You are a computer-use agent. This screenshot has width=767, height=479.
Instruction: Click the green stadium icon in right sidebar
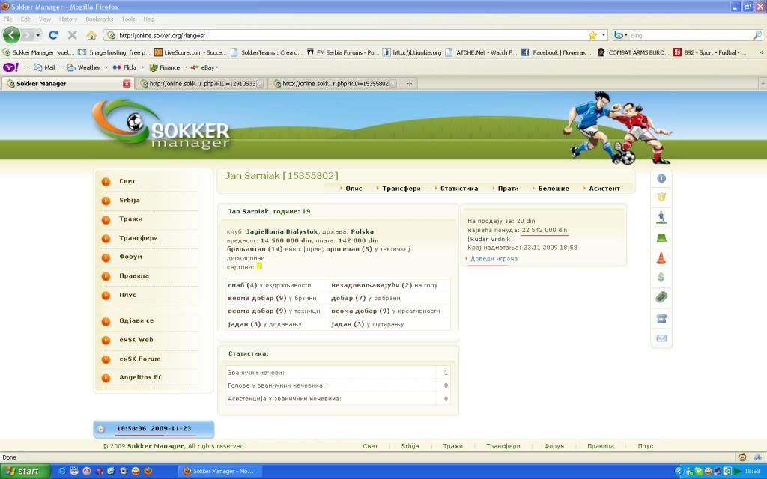tap(661, 238)
